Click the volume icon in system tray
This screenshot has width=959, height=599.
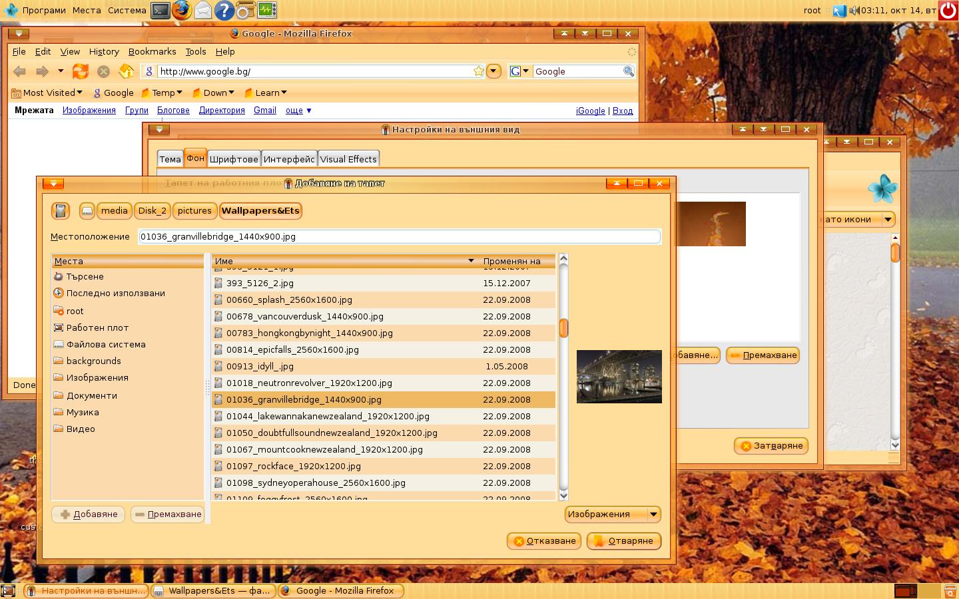854,10
